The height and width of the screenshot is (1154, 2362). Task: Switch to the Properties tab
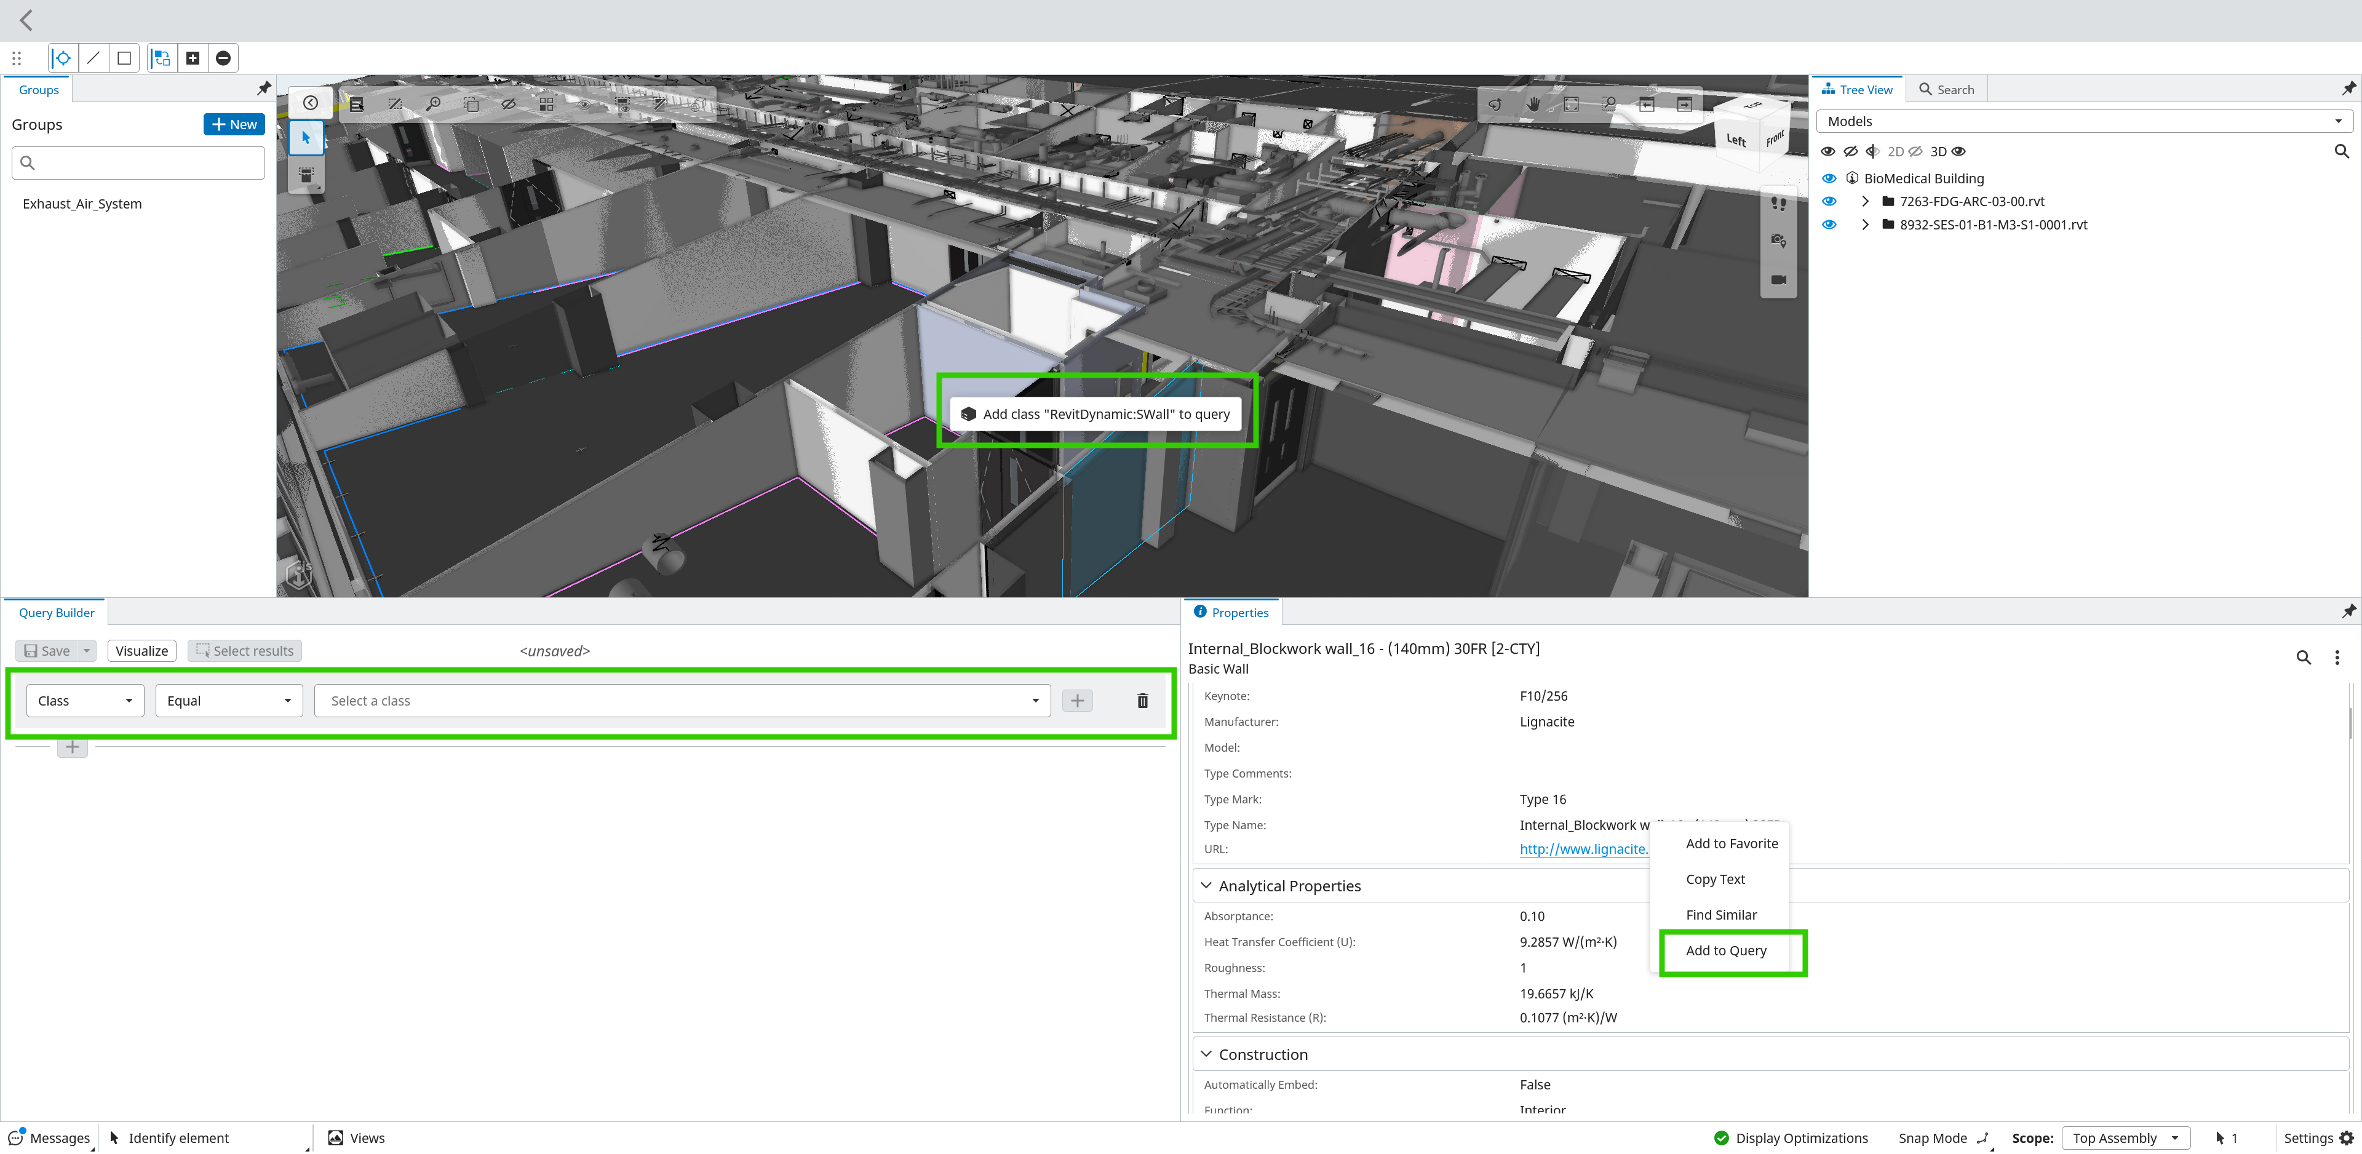click(x=1231, y=612)
